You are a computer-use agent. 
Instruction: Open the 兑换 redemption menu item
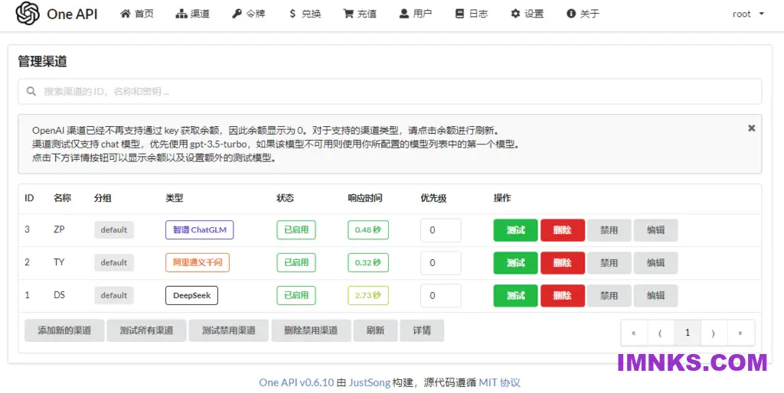[x=305, y=14]
